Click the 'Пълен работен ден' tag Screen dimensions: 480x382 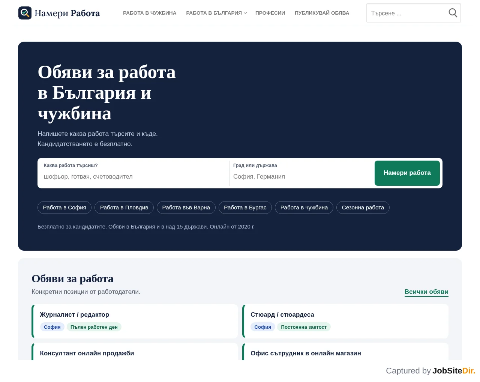pos(94,327)
